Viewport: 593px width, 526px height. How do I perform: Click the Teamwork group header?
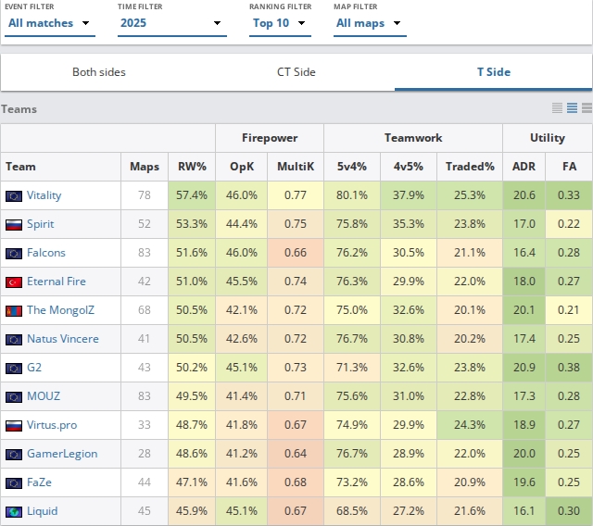413,138
